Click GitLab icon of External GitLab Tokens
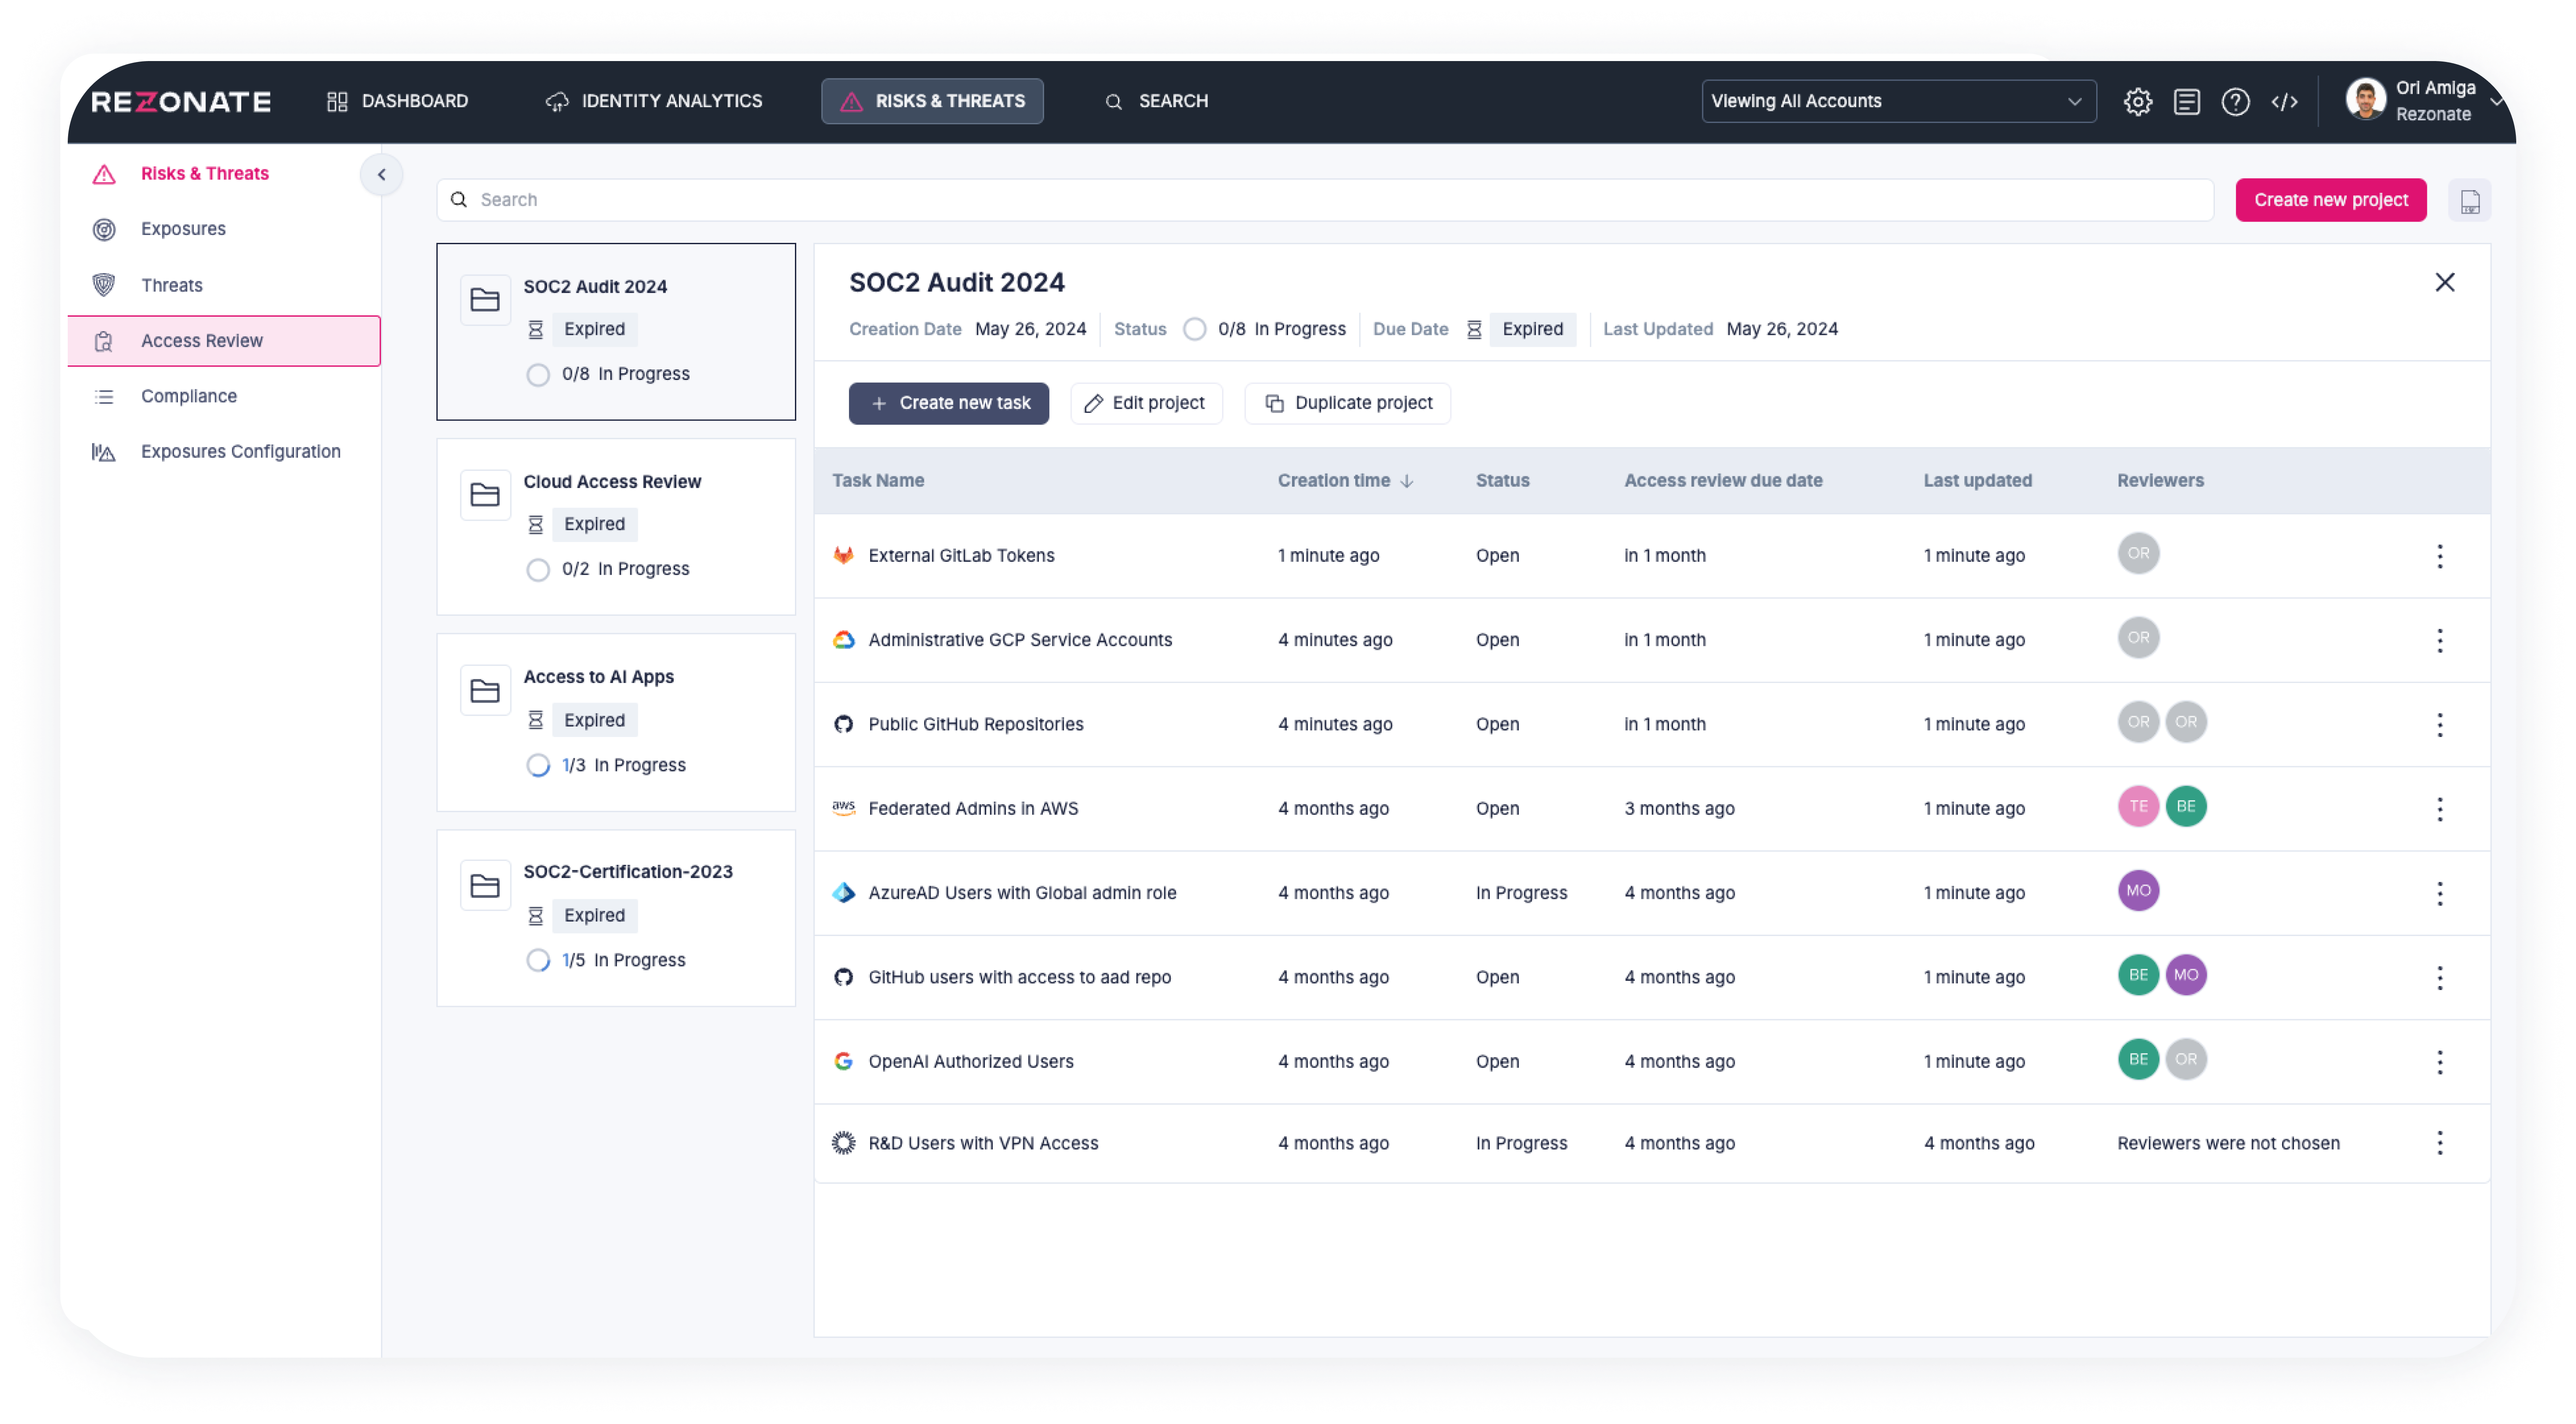This screenshot has height=1424, width=2576. point(843,556)
